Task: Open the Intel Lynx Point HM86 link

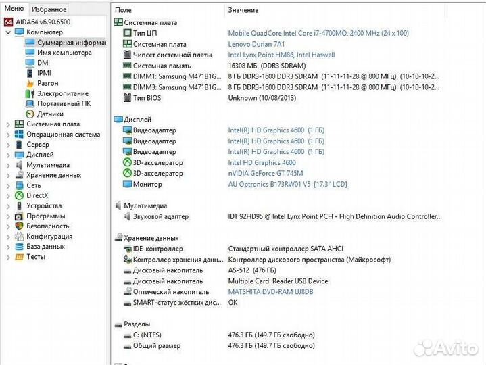Action: click(281, 55)
